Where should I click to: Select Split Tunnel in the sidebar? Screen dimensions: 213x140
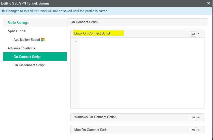point(17,31)
